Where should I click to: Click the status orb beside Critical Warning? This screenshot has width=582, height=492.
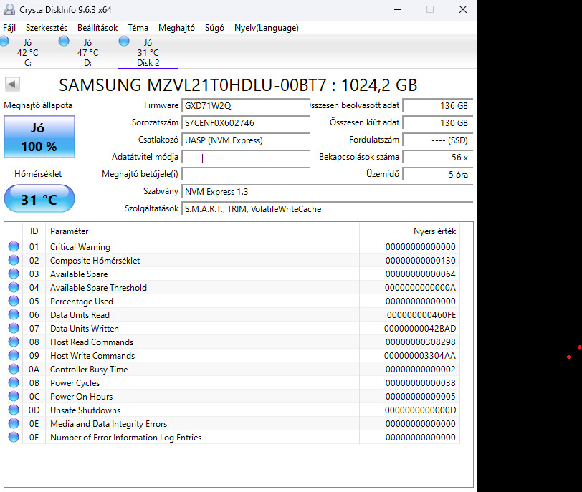[x=14, y=246]
